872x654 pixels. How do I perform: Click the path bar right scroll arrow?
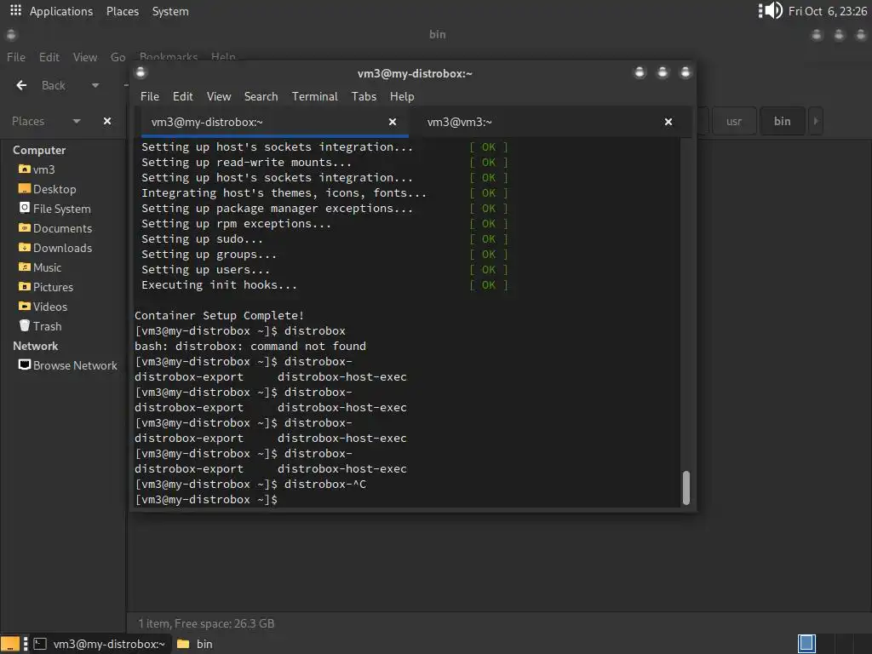[816, 121]
